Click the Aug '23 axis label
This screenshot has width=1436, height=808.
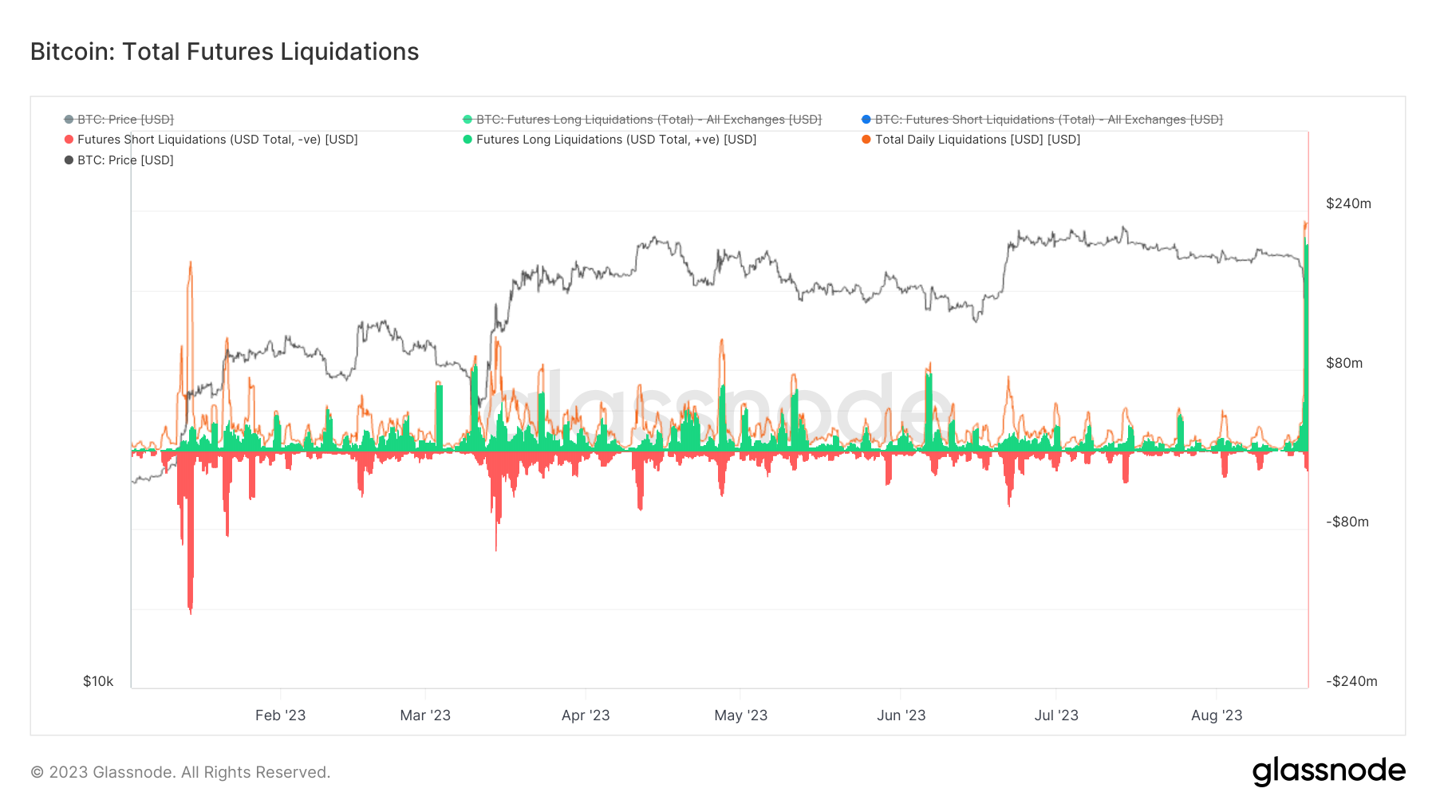[1216, 715]
